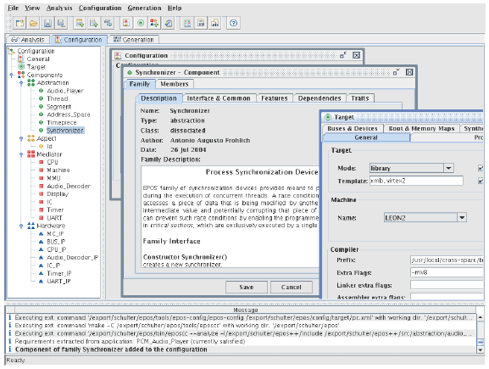Click the document generation toolbar icon

pos(201,23)
